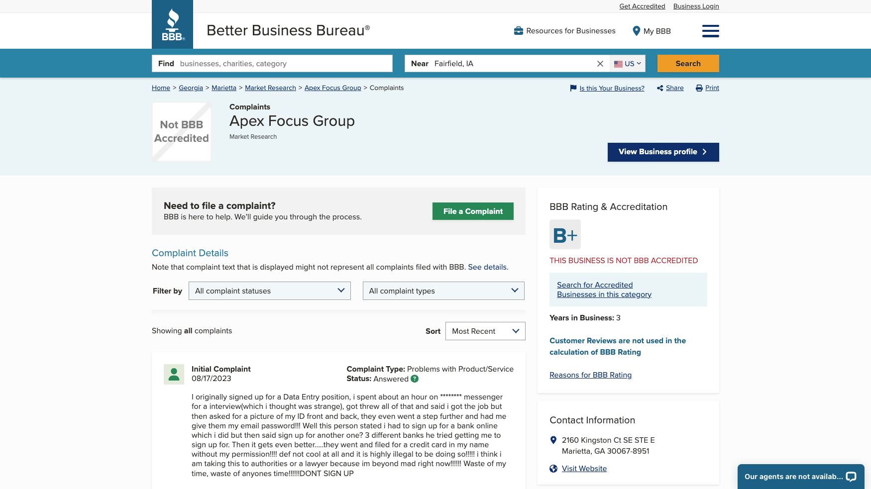Open Customer Reviews are not used link
The height and width of the screenshot is (489, 871).
618,346
